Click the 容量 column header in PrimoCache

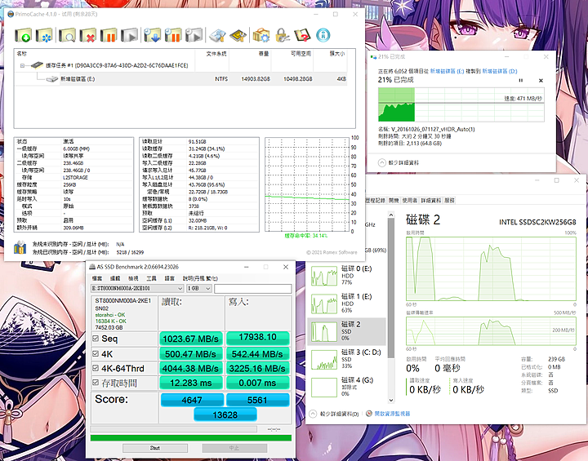251,54
